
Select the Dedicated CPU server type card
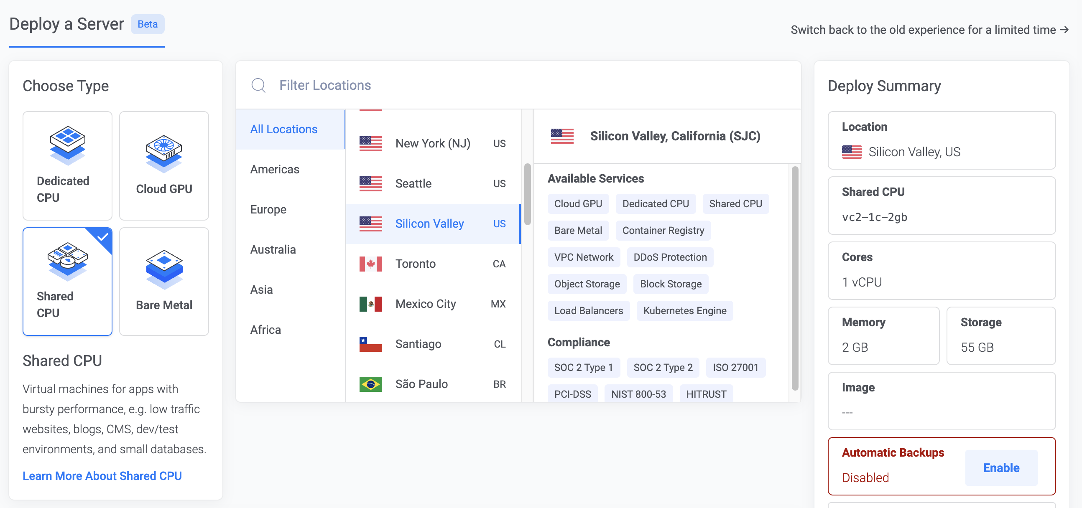click(67, 165)
